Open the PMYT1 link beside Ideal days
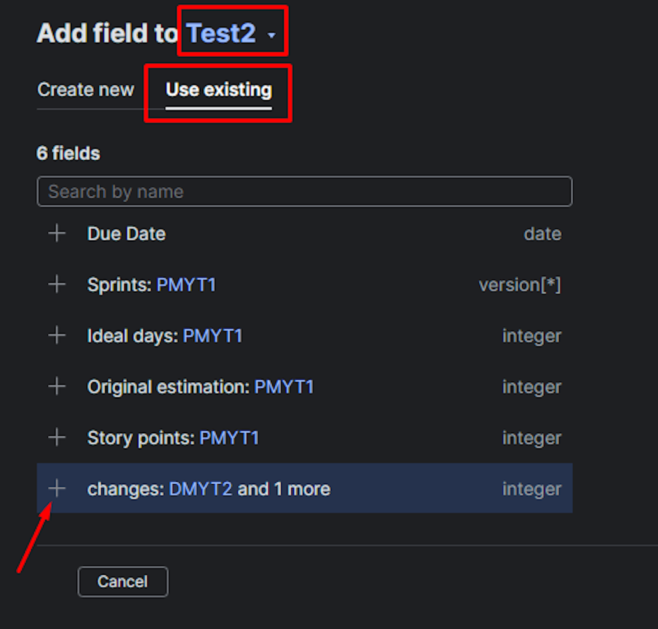The height and width of the screenshot is (629, 658). [213, 336]
